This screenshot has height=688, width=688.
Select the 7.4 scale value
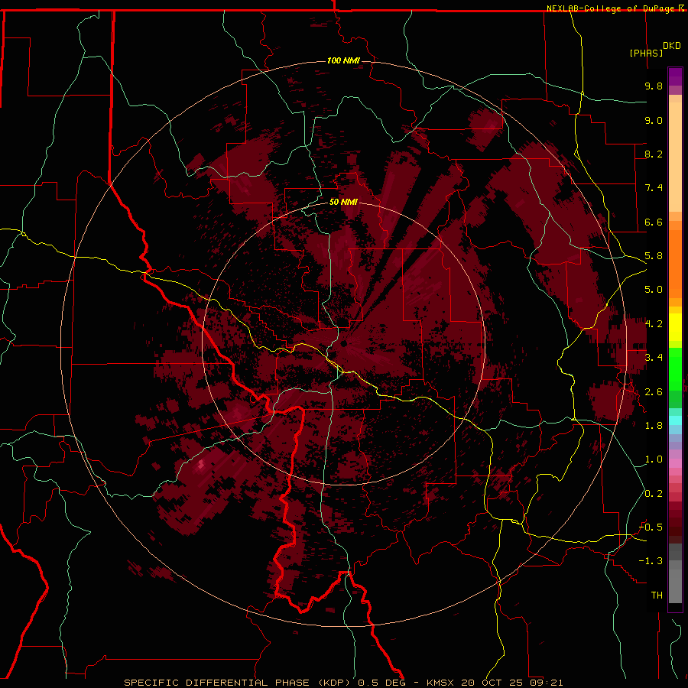coord(654,188)
